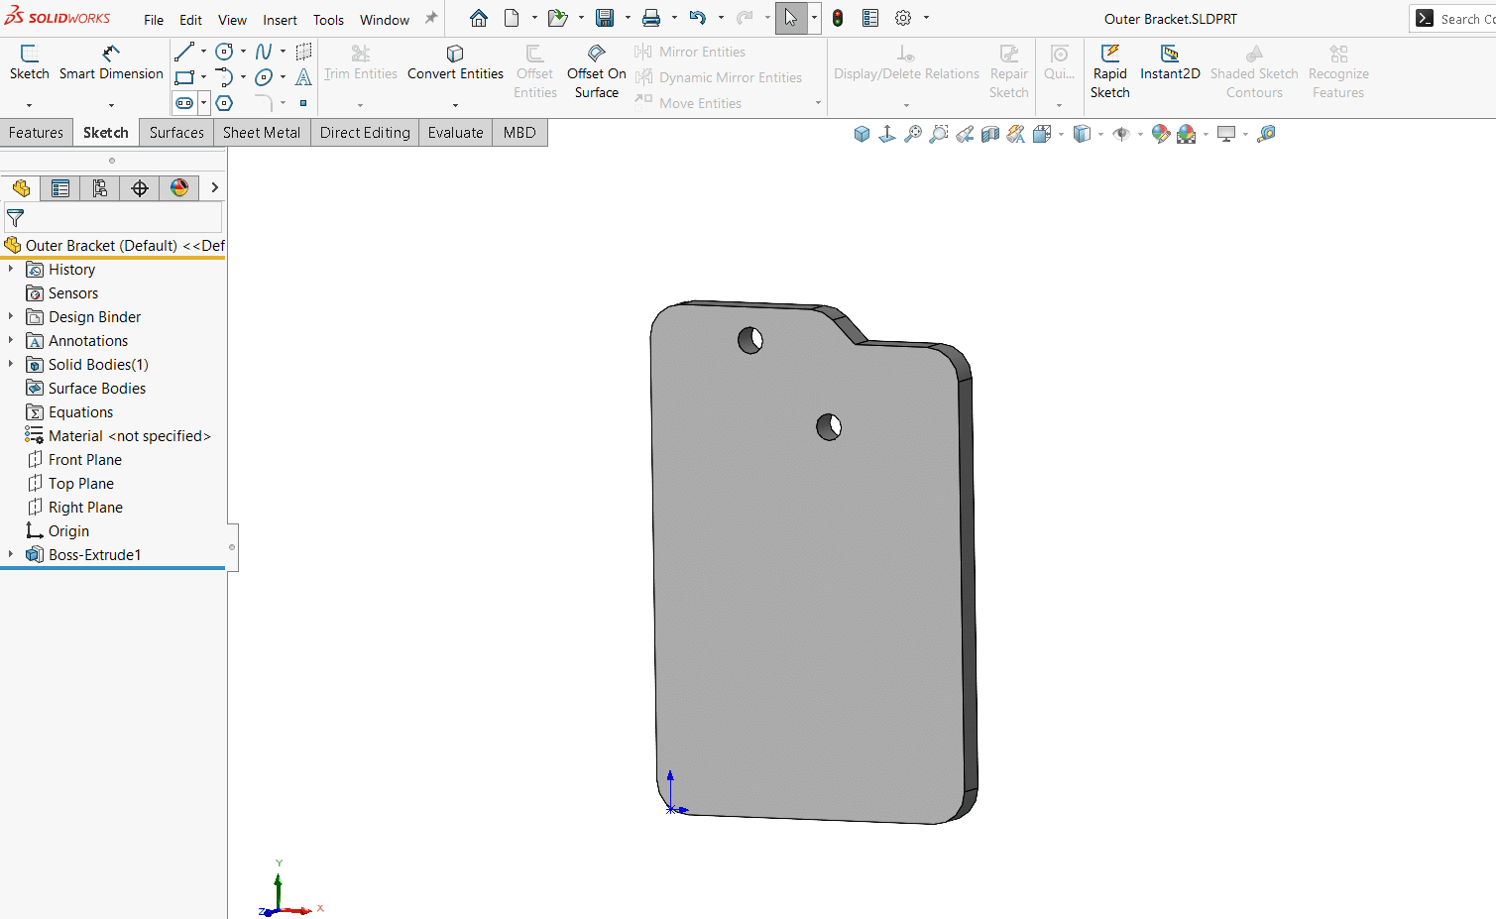
Task: Click Material not specified entry
Action: pos(129,436)
